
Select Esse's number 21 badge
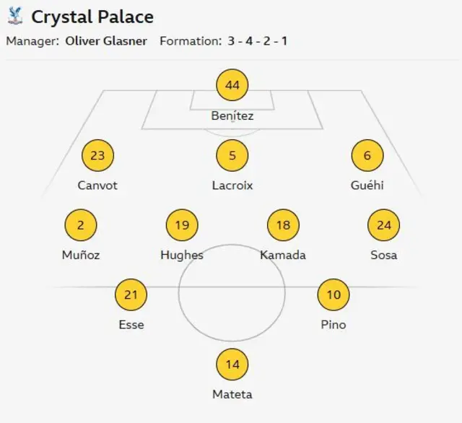[131, 295]
